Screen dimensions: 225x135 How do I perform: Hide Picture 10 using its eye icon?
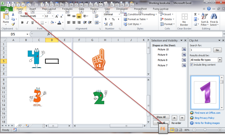pyautogui.click(x=184, y=50)
